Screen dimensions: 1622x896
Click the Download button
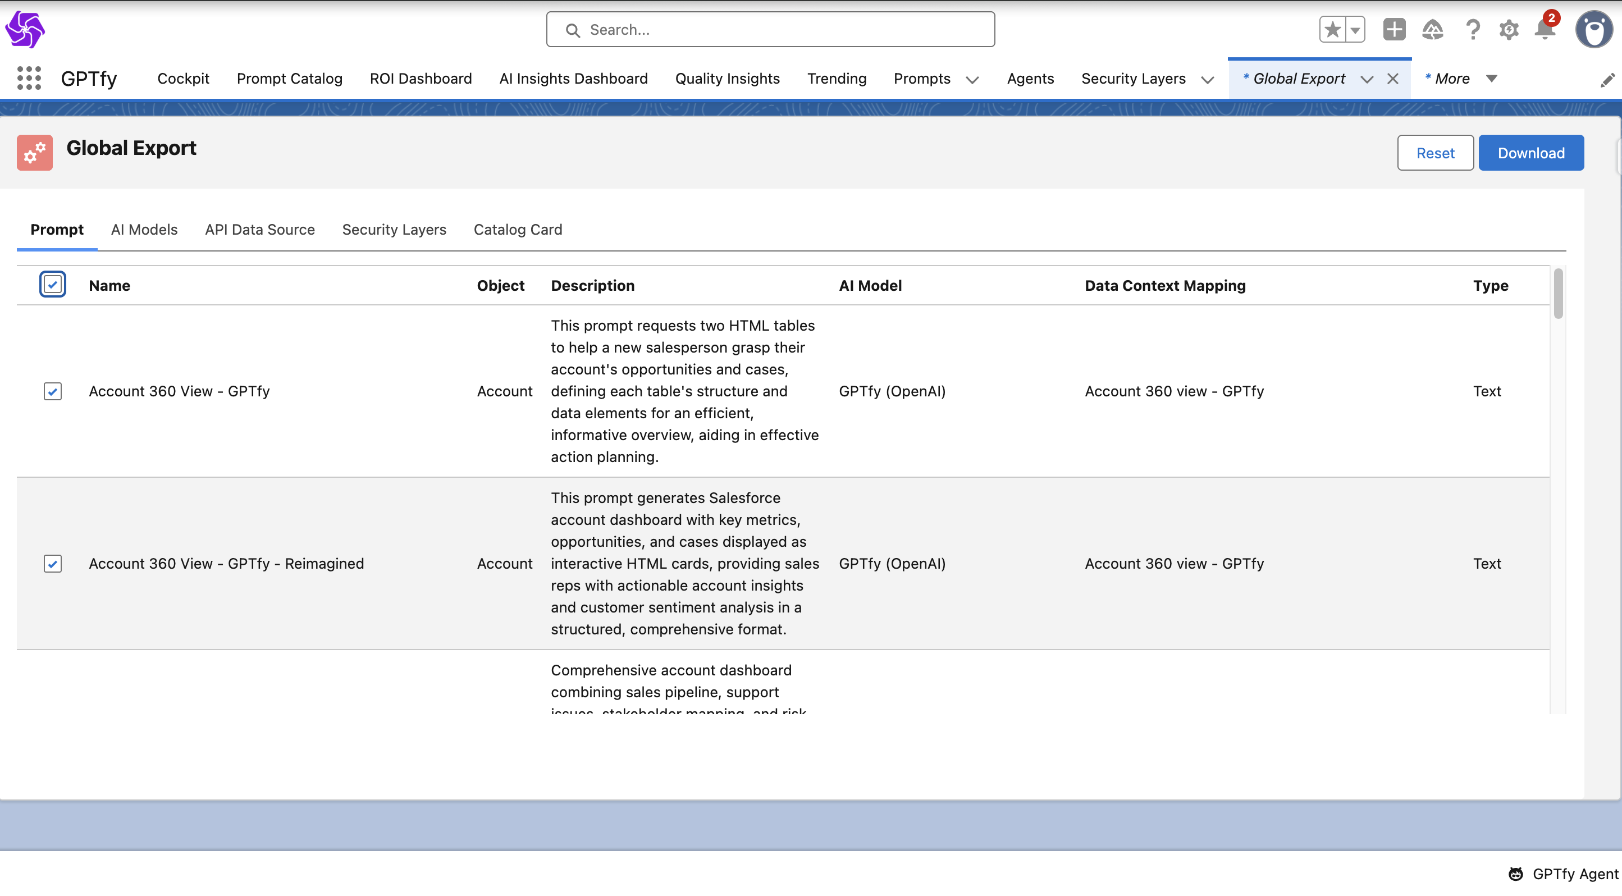(1530, 152)
